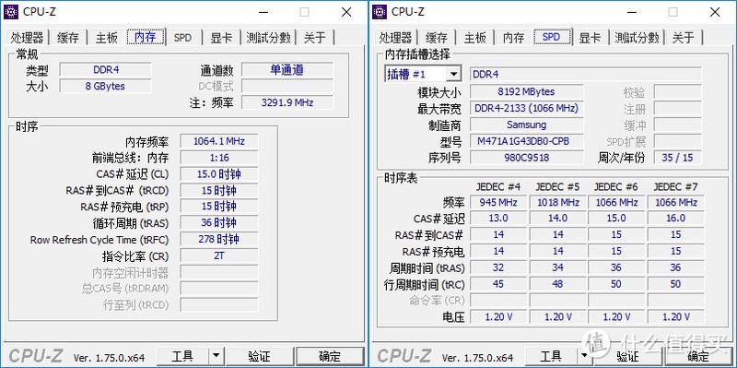737x368 pixels.
Task: Select the 内存 tab in the left window
Action: (146, 37)
